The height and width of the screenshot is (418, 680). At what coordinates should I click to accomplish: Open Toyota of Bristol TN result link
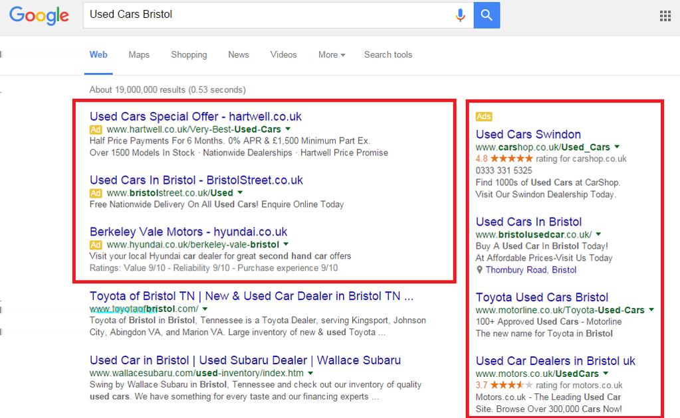pyautogui.click(x=251, y=296)
